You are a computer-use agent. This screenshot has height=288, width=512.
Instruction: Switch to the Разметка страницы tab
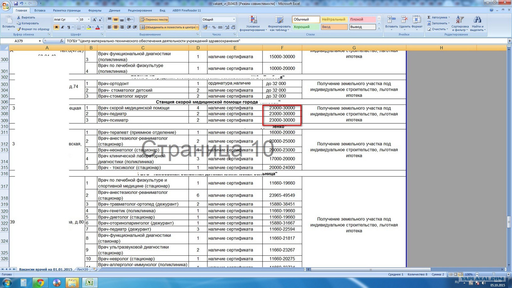67,10
